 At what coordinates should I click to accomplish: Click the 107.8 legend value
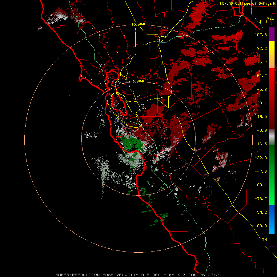click(261, 34)
